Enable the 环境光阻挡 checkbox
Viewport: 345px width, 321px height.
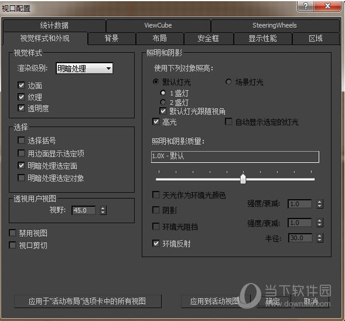pyautogui.click(x=156, y=226)
